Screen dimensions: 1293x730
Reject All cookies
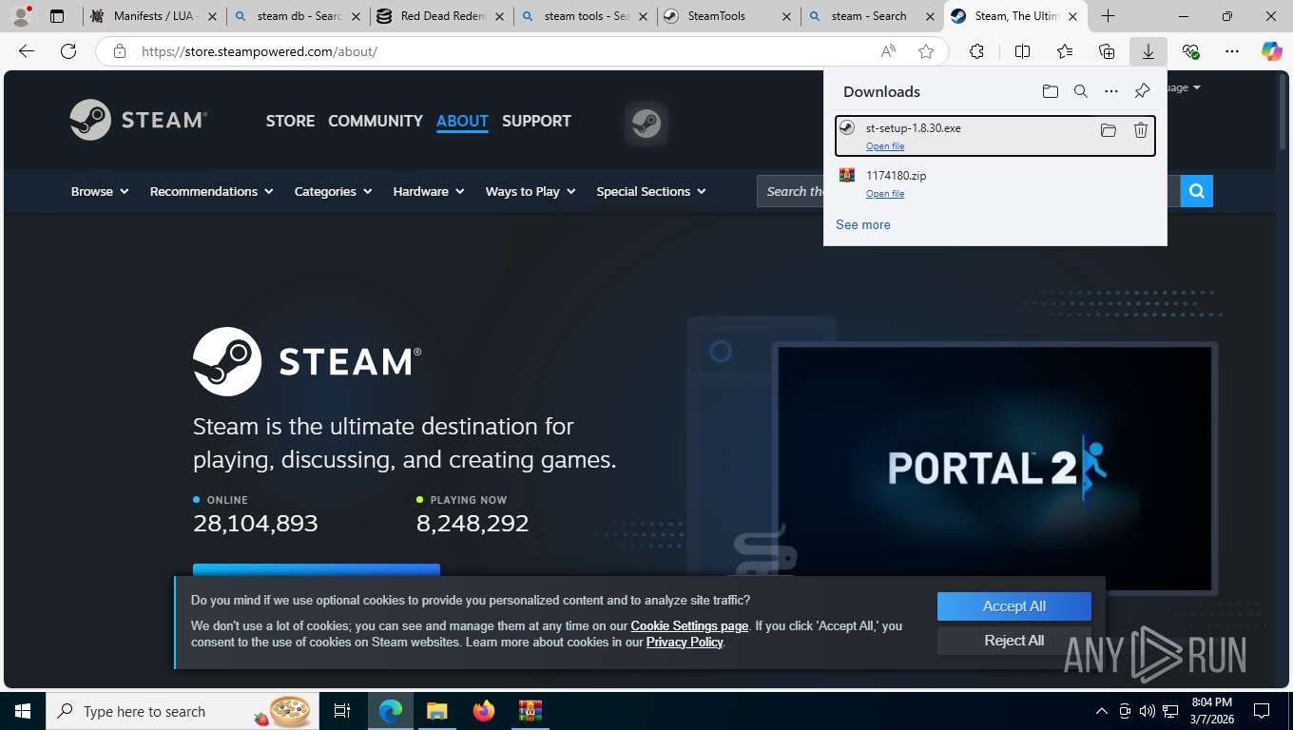[1014, 641]
